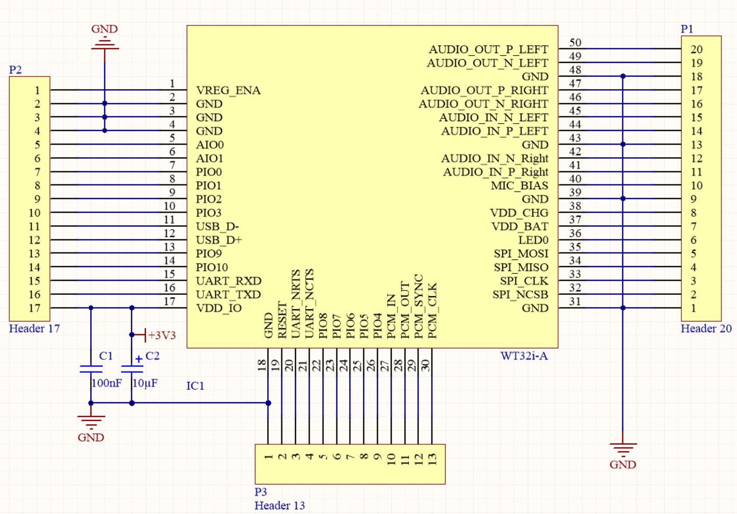Click the SPI_MISO pin label
This screenshot has height=514, width=737.
tap(521, 267)
